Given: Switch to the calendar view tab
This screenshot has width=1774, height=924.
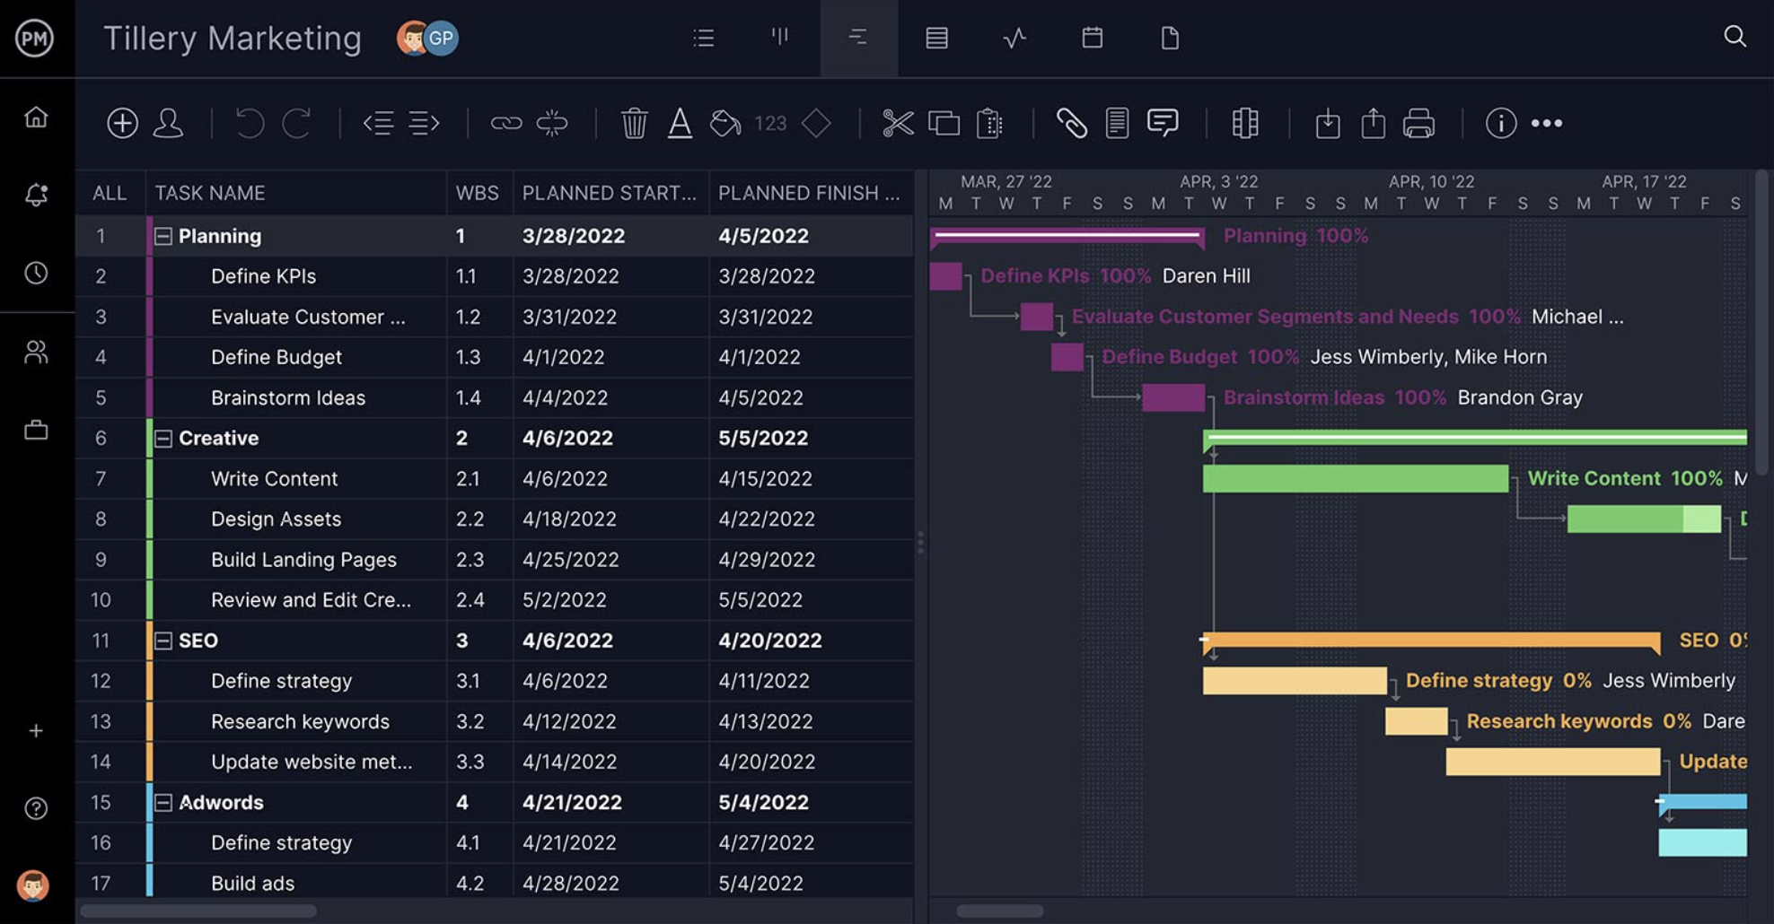Looking at the screenshot, I should pyautogui.click(x=1092, y=38).
